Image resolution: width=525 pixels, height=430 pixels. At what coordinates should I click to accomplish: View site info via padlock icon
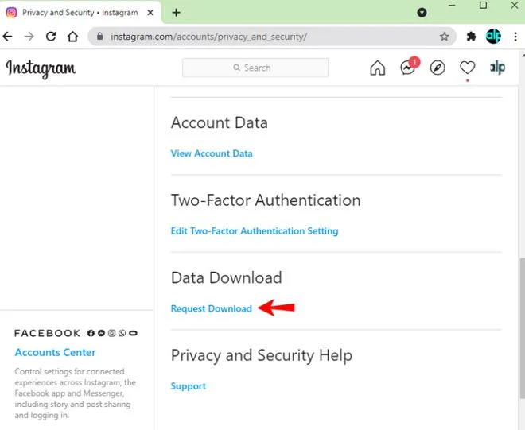tap(99, 36)
